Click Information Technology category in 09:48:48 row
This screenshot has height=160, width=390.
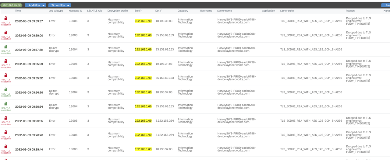(185, 135)
